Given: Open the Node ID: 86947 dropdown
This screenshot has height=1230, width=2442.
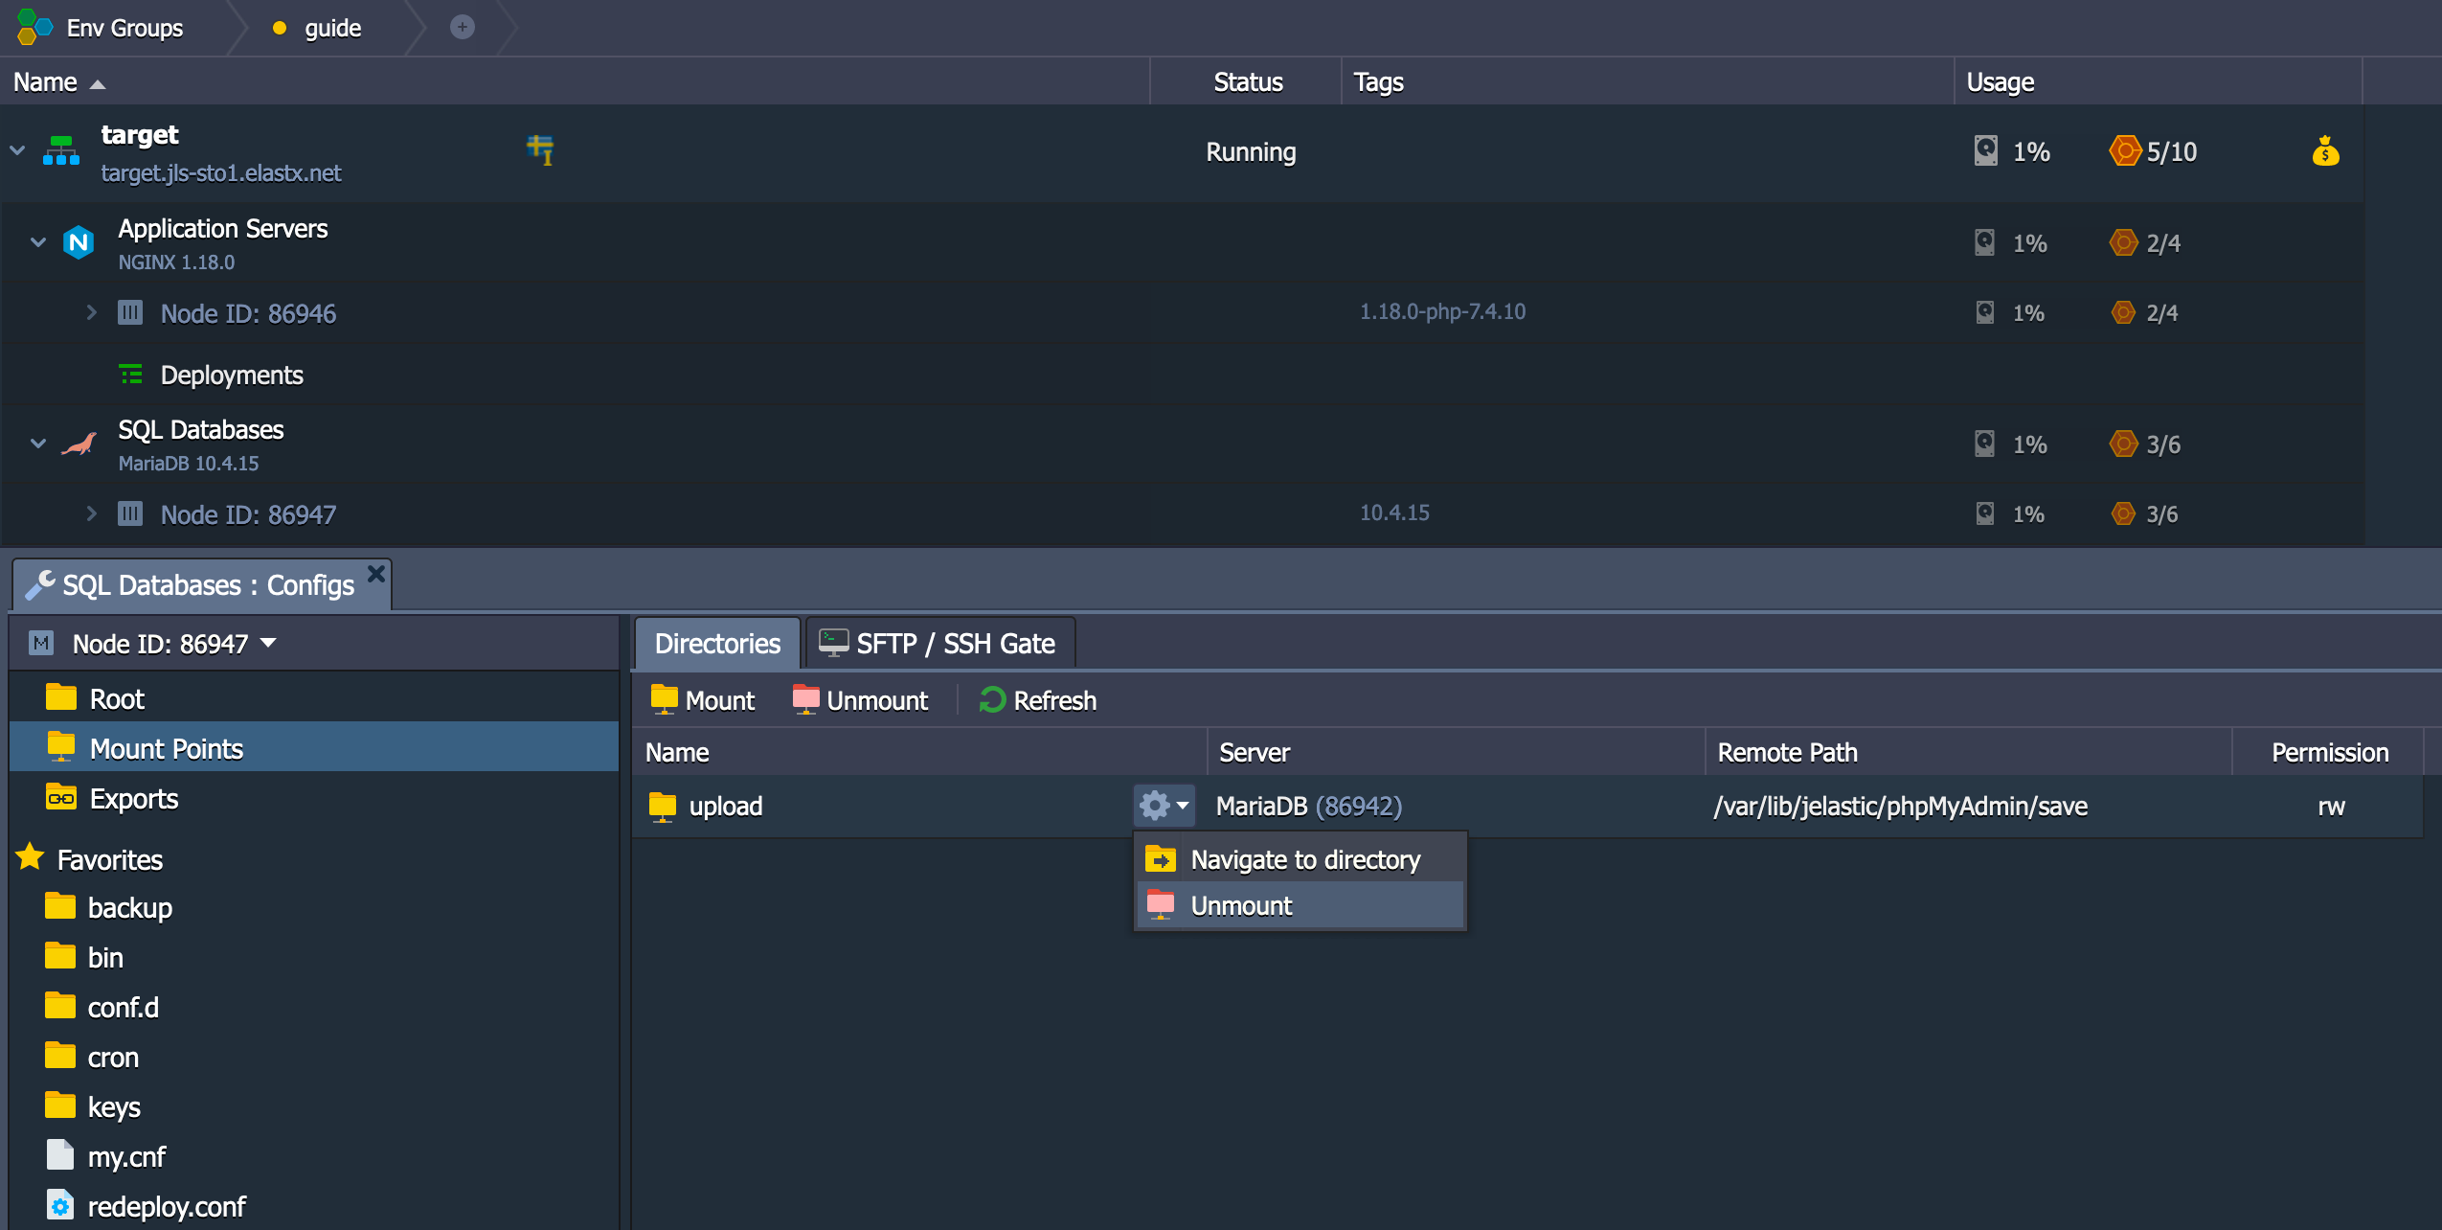Looking at the screenshot, I should [x=268, y=643].
